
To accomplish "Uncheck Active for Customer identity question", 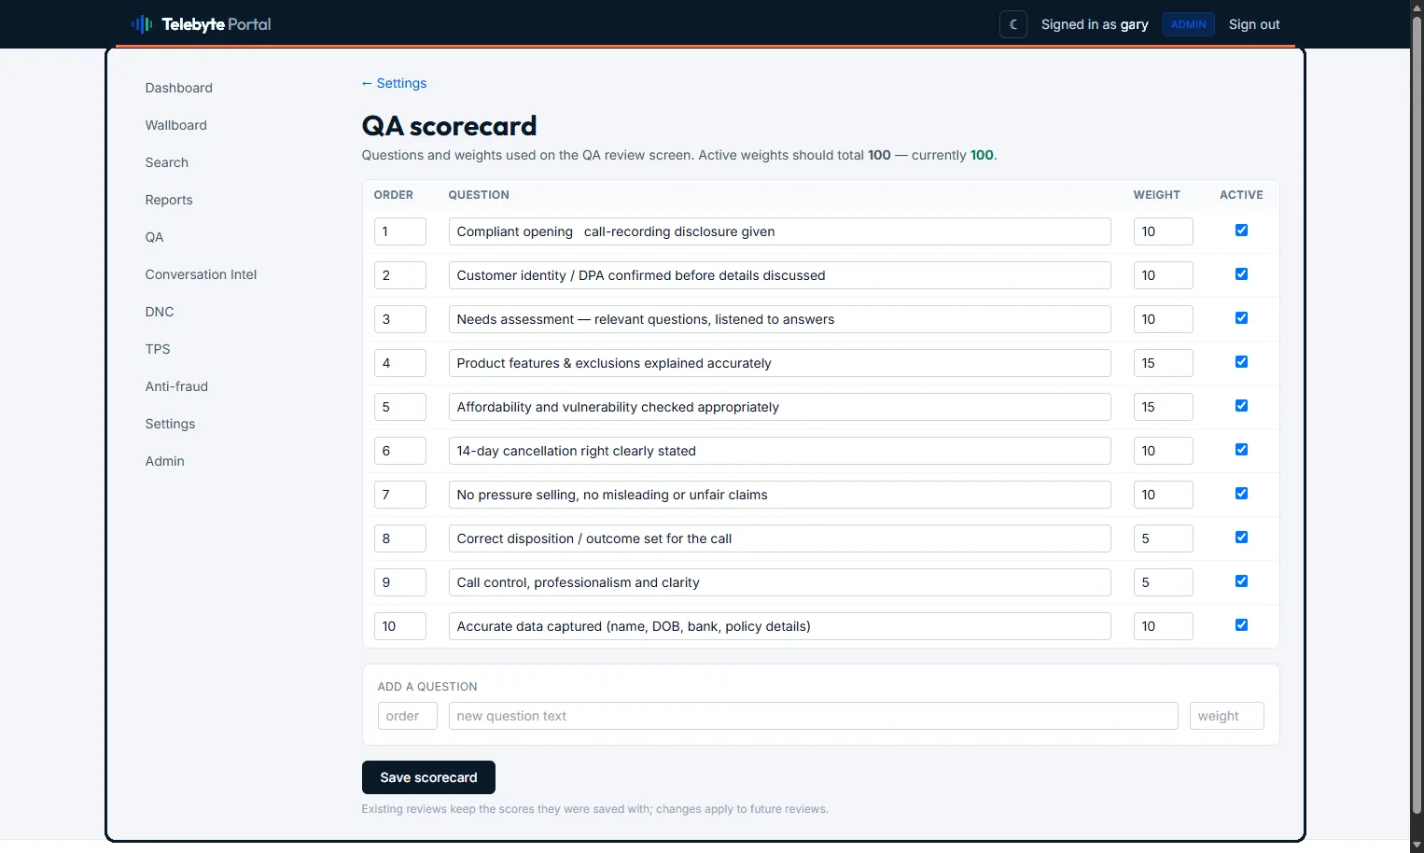I will coord(1241,274).
